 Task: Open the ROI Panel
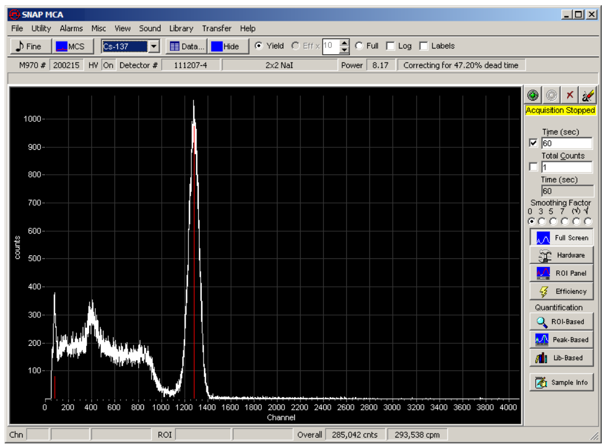pyautogui.click(x=561, y=273)
